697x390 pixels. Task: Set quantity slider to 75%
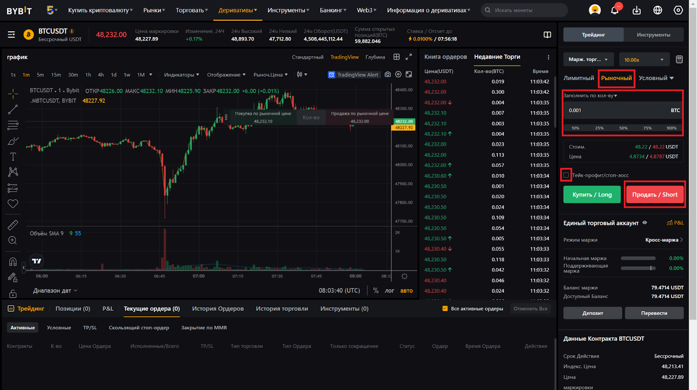(x=647, y=128)
